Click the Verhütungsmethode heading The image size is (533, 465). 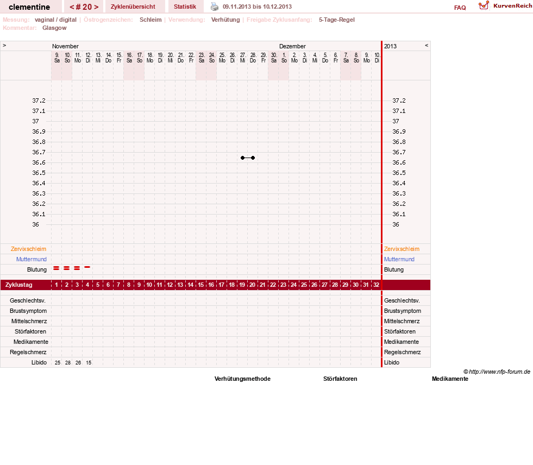[242, 379]
